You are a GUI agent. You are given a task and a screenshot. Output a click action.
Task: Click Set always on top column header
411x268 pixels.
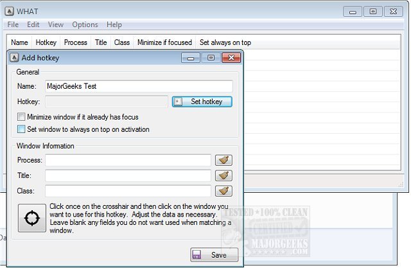click(x=225, y=42)
